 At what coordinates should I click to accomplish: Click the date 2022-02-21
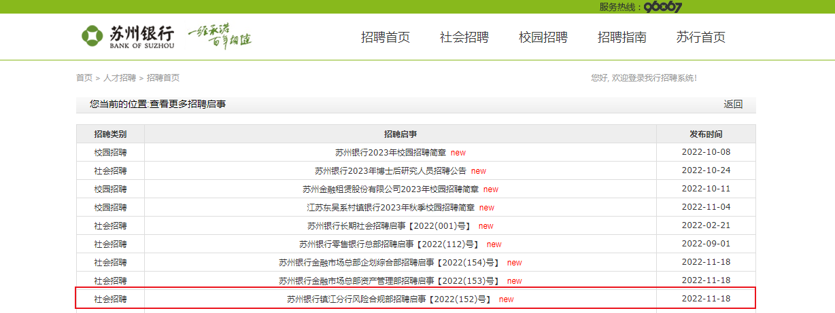pyautogui.click(x=706, y=225)
